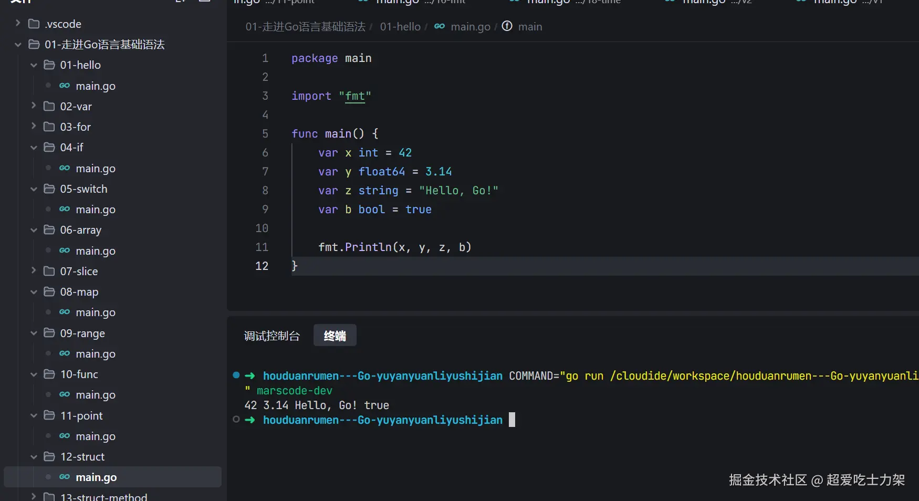Screen dimensions: 919x501
Task: Click the .vscode folder icon
Action: pyautogui.click(x=34, y=24)
